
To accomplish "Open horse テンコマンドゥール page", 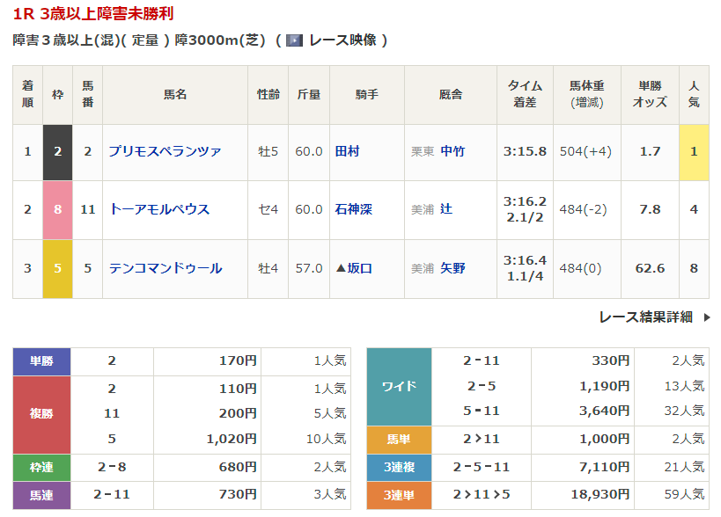I will [x=165, y=268].
